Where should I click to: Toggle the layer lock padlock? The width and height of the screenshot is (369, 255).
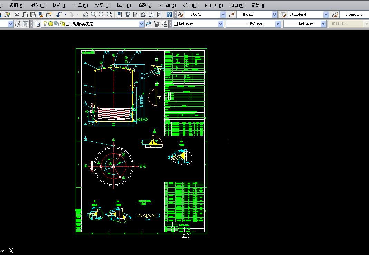click(62, 23)
